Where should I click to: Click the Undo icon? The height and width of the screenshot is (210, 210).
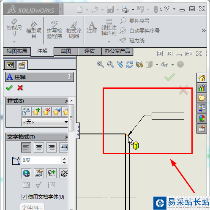pyautogui.click(x=141, y=9)
